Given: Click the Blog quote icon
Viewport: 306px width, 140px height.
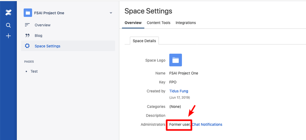Looking at the screenshot, I should click(x=27, y=36).
